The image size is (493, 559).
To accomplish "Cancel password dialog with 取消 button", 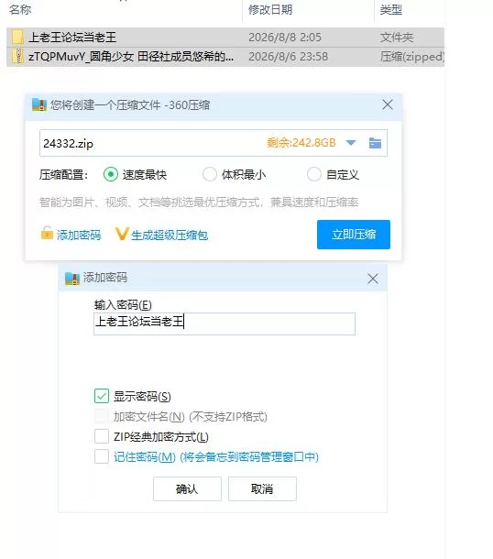I will [262, 488].
